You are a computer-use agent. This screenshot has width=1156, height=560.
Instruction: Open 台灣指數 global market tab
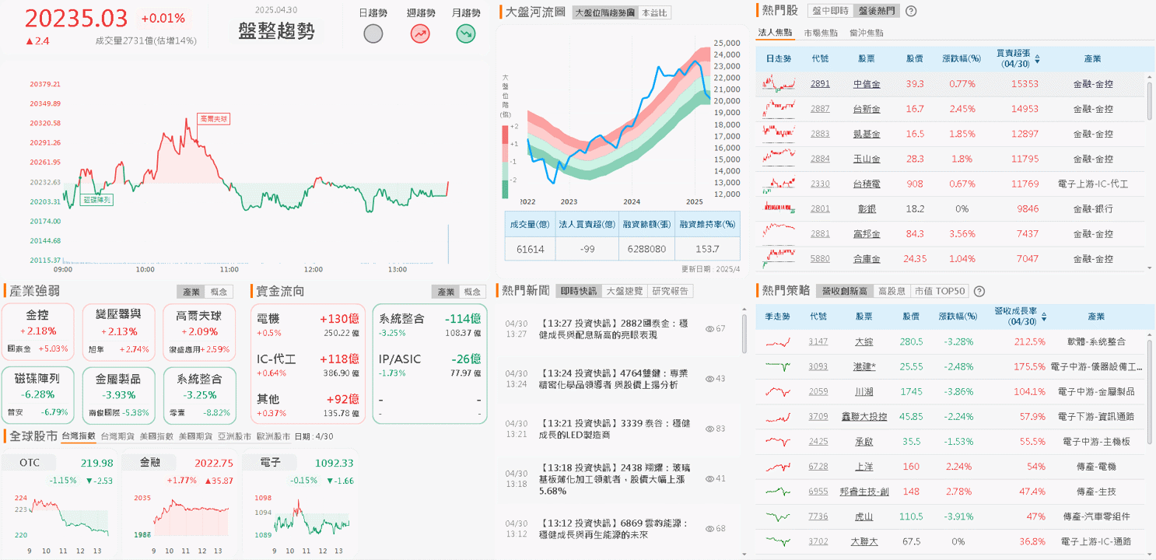coord(79,436)
